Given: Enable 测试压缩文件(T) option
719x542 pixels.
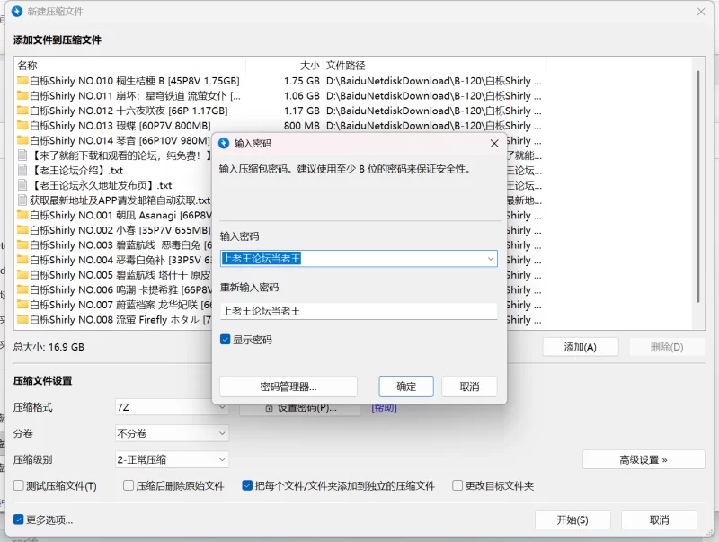Looking at the screenshot, I should pos(17,484).
